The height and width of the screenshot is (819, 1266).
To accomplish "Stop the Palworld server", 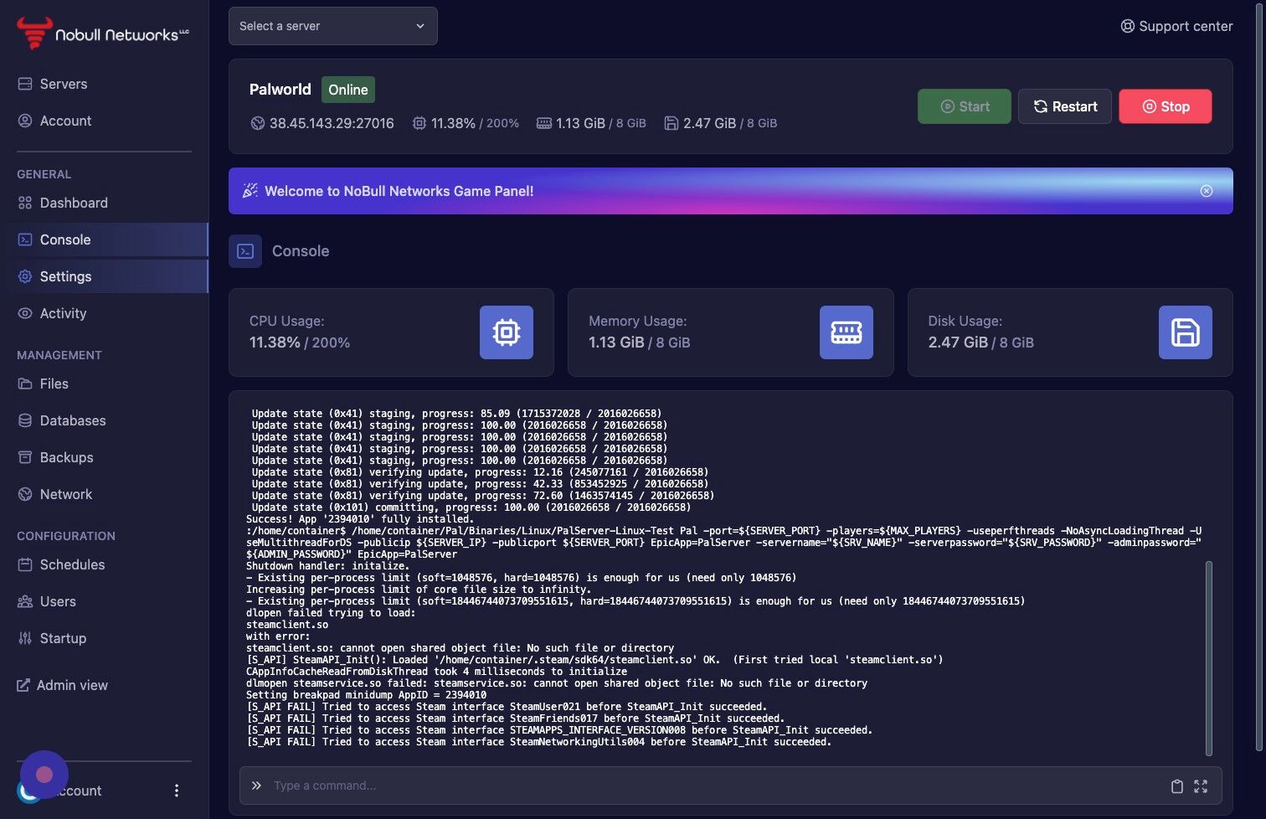I will tap(1166, 106).
